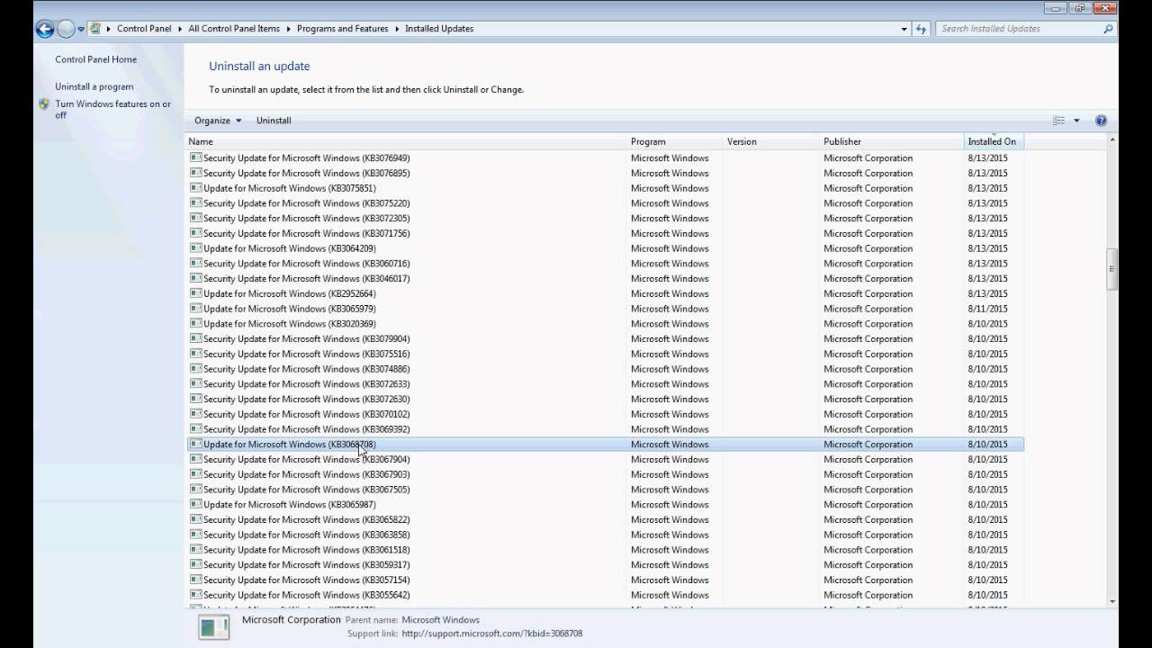Click the search magnifier icon
The image size is (1152, 648).
(1108, 29)
